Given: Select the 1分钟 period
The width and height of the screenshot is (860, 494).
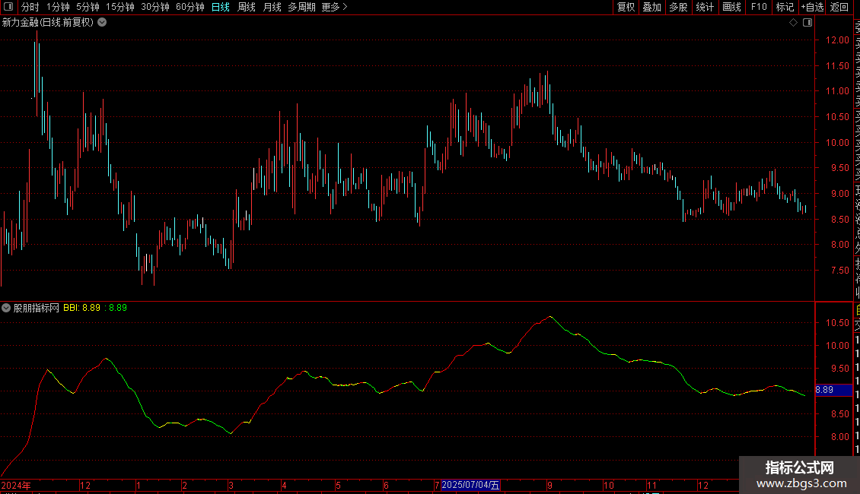Looking at the screenshot, I should (58, 7).
